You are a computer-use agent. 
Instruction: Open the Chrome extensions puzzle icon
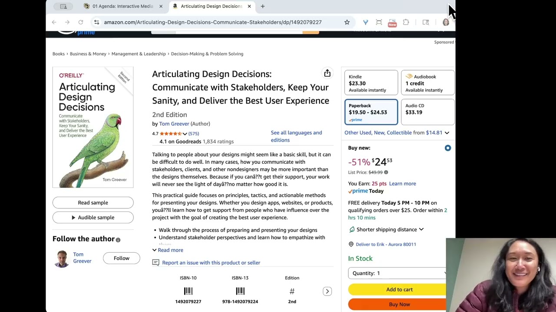pyautogui.click(x=406, y=22)
